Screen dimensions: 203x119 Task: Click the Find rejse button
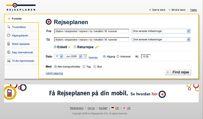tap(178, 72)
